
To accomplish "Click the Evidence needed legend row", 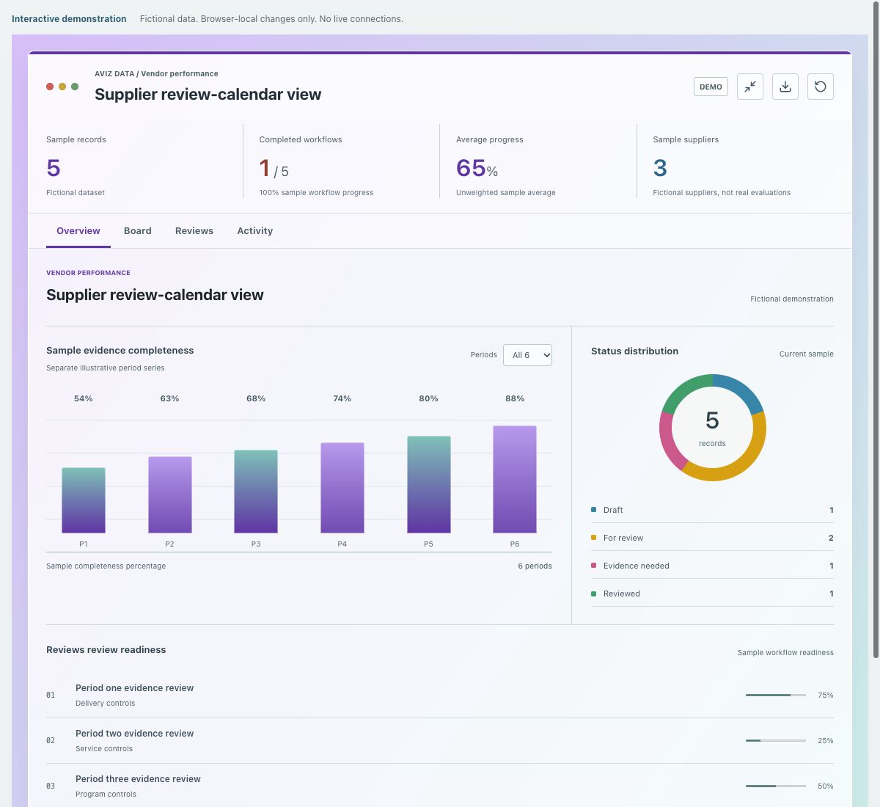I will point(712,566).
